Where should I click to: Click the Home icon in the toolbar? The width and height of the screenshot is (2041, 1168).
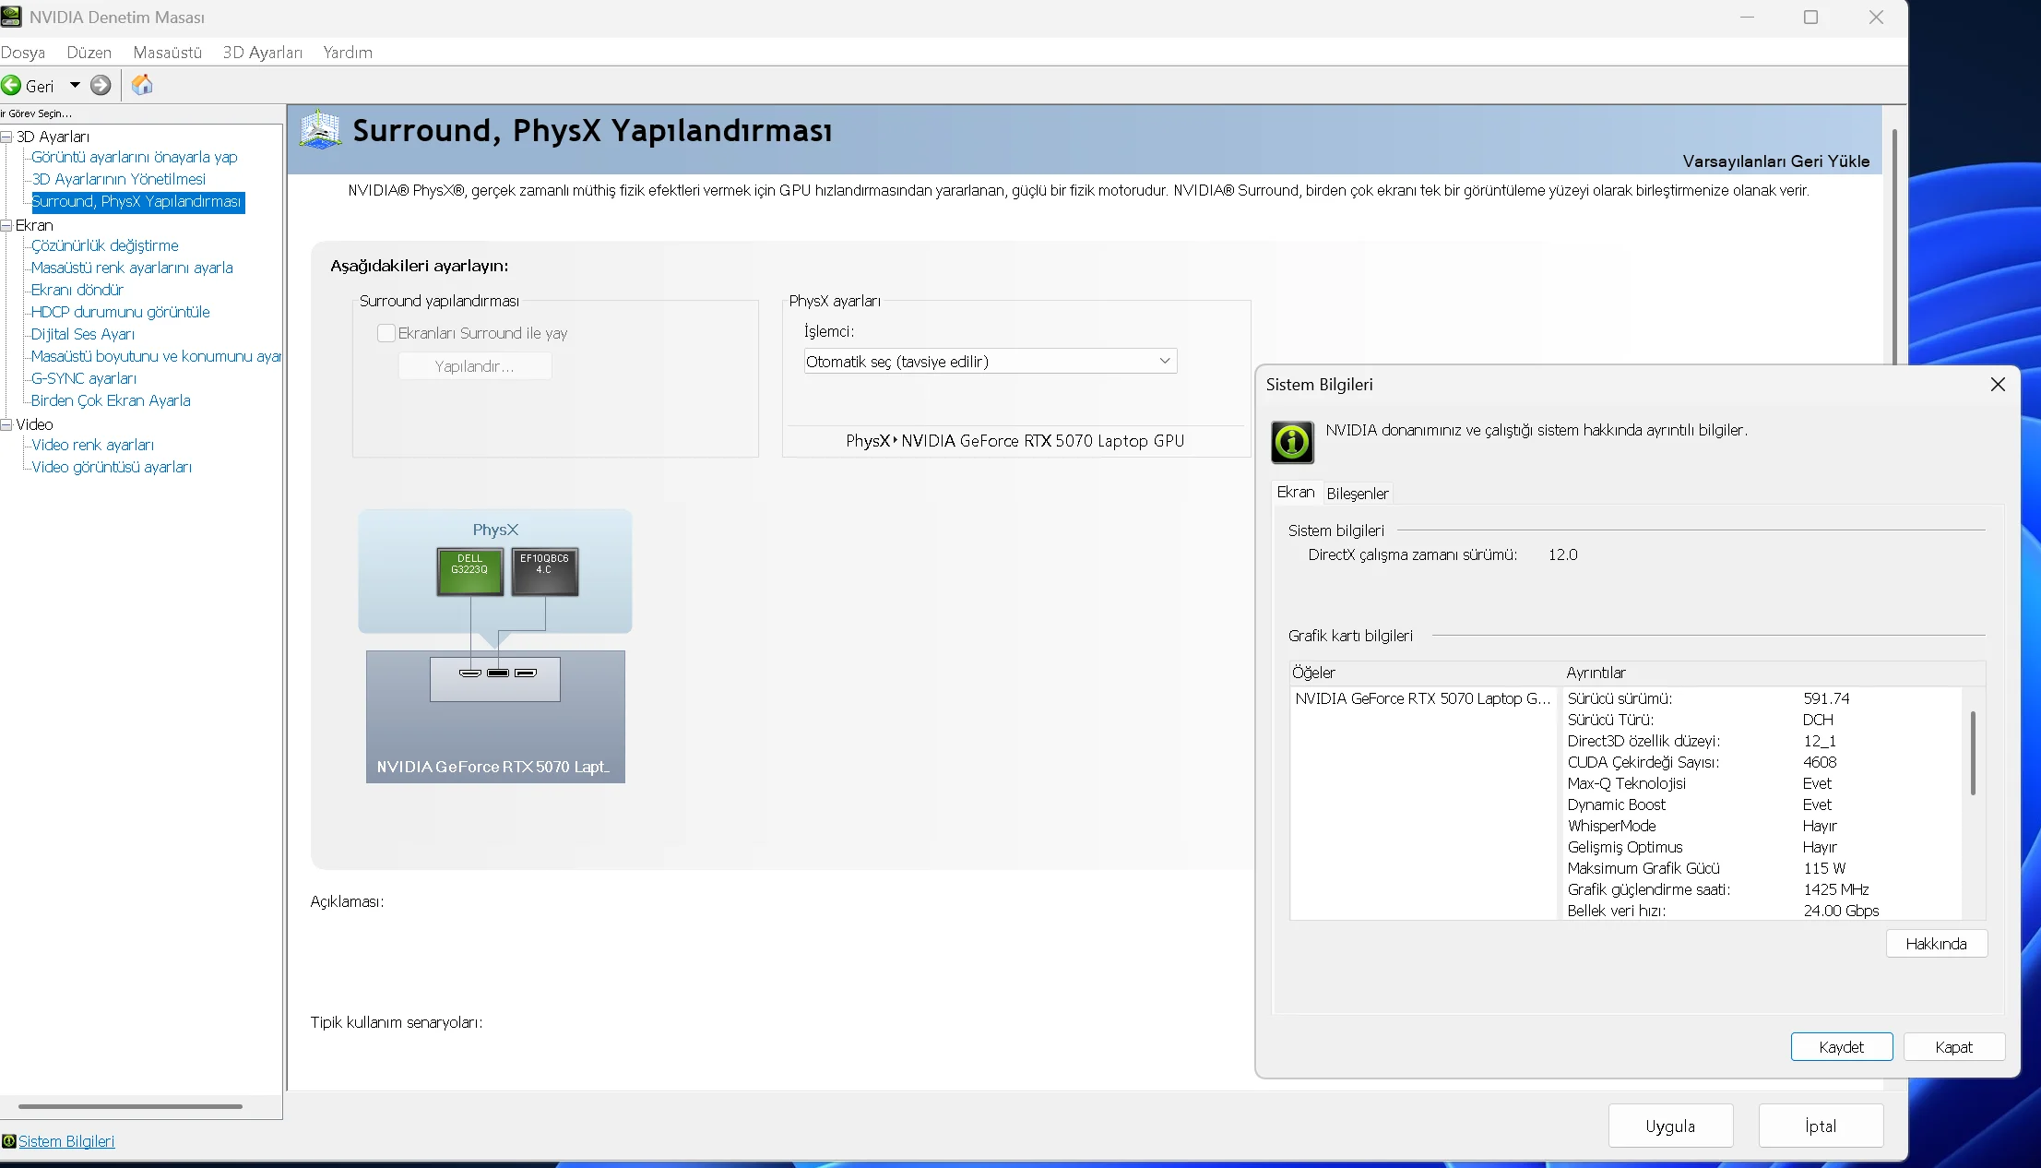click(142, 86)
